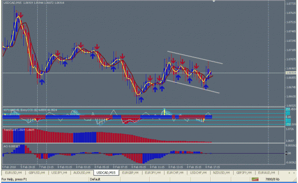298x183 pixels.
Task: Select the active USDCAD,M15 tab
Action: coord(106,173)
